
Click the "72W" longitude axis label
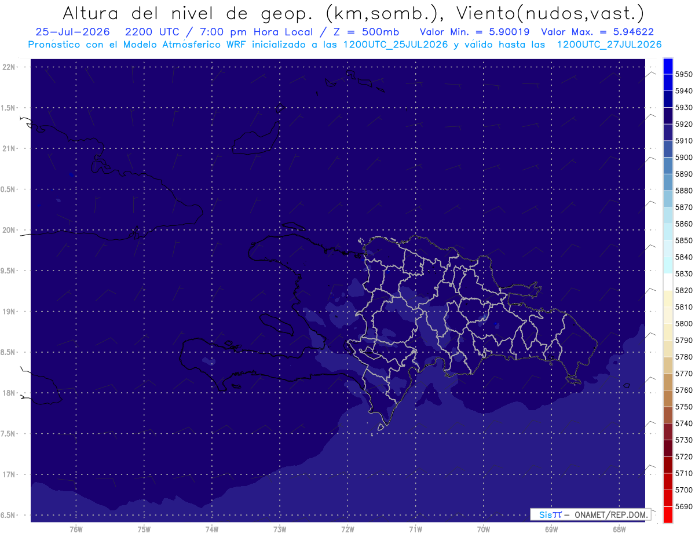348,529
